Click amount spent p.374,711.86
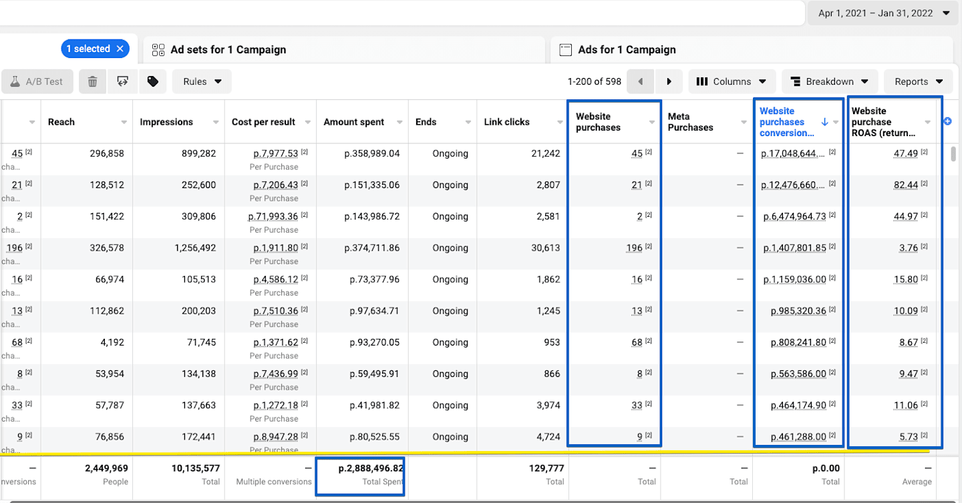 tap(372, 248)
